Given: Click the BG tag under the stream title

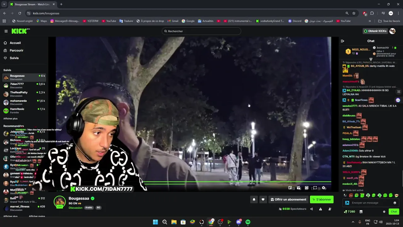Looking at the screenshot, I should coord(98,208).
